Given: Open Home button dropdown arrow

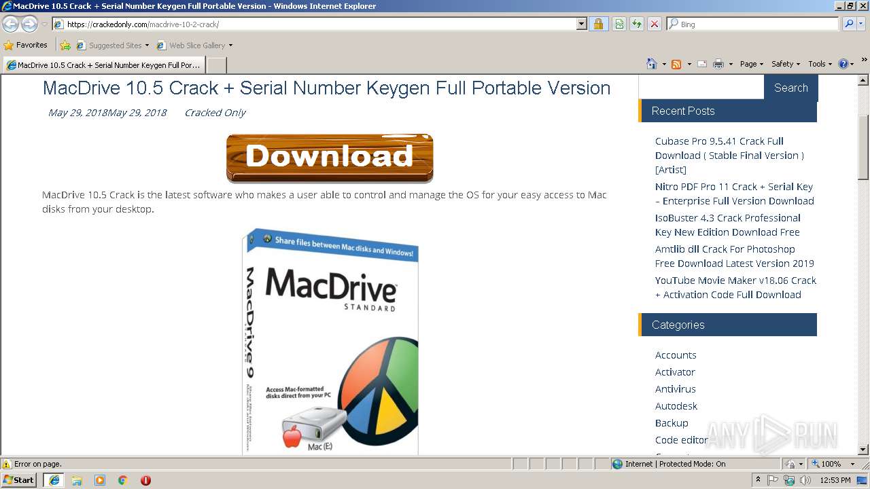Looking at the screenshot, I should click(x=664, y=64).
